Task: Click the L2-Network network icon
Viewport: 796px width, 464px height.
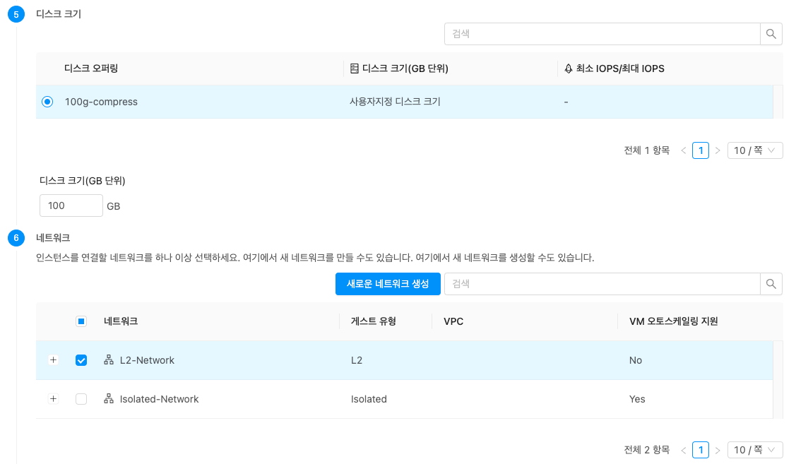Action: click(109, 360)
